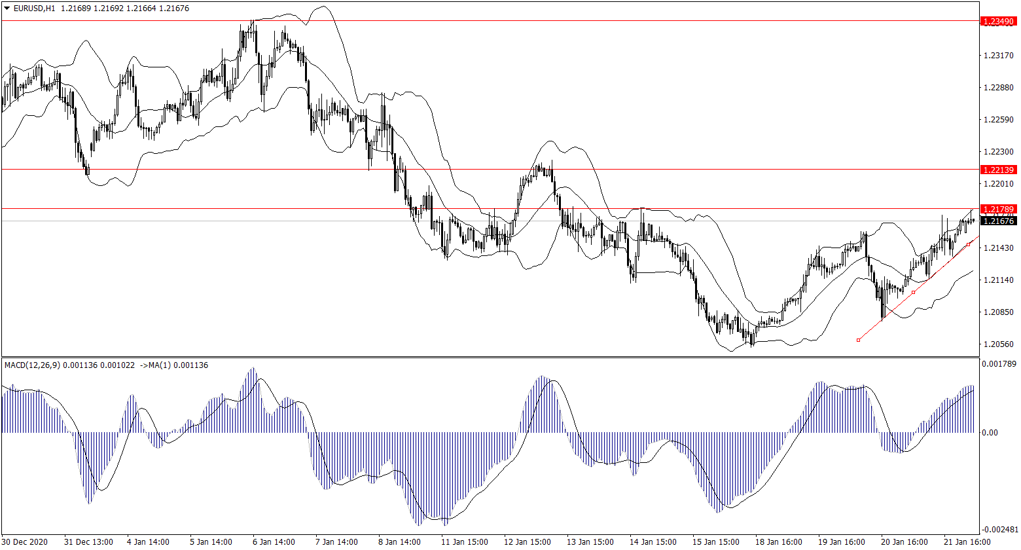
Task: Click the black 1.21676 current price label
Action: click(x=999, y=221)
